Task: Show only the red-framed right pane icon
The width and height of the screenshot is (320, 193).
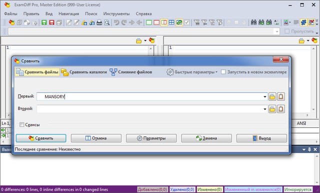Action: (156, 22)
